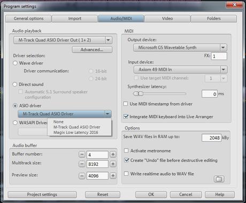Click the FX number input field
This screenshot has height=203, width=246.
click(219, 56)
